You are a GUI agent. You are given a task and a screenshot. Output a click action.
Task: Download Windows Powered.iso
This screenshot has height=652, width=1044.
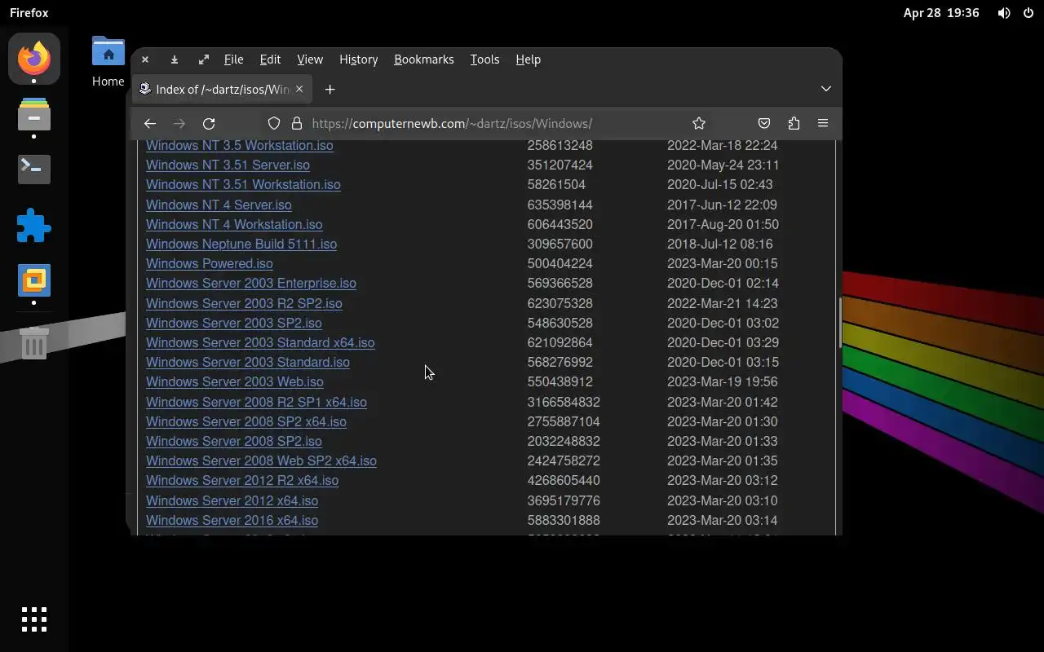[x=210, y=264]
